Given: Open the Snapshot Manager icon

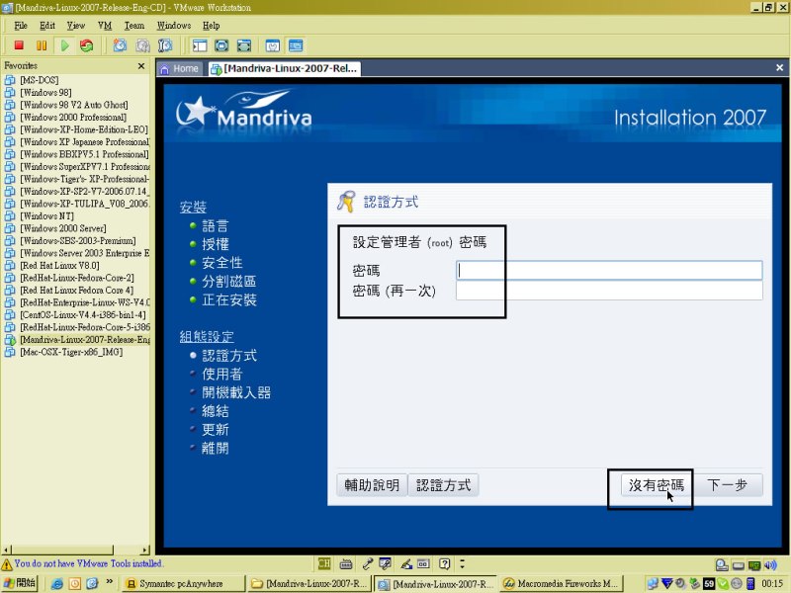Looking at the screenshot, I should pos(165,45).
